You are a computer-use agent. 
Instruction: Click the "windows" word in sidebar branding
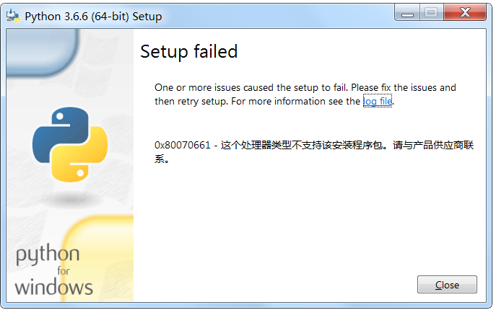[53, 287]
